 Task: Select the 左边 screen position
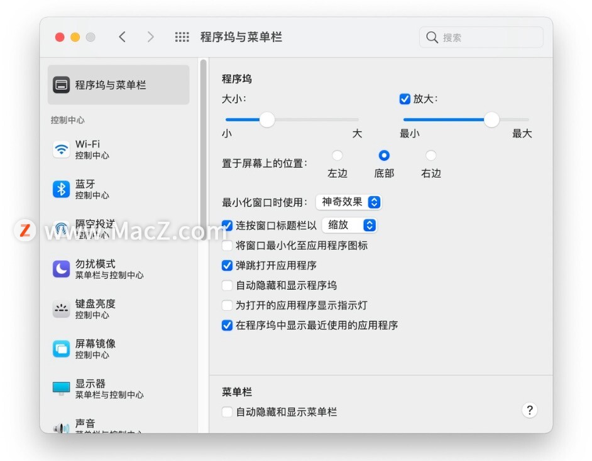[x=337, y=155]
